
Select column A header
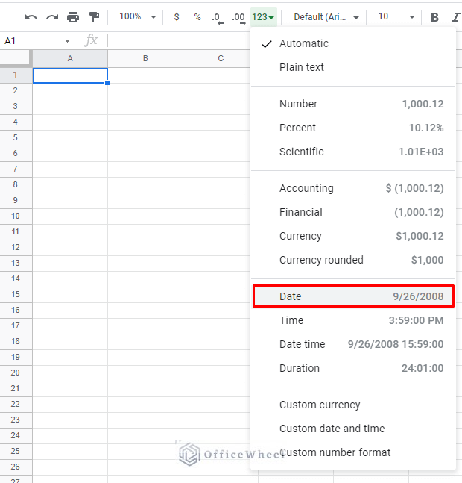70,58
